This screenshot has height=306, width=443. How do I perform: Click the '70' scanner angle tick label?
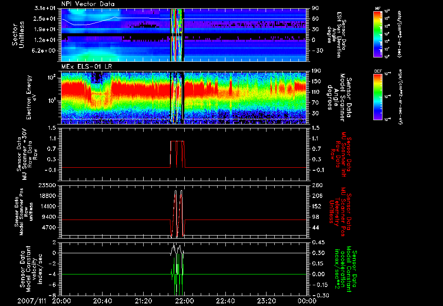[x=315, y=102]
